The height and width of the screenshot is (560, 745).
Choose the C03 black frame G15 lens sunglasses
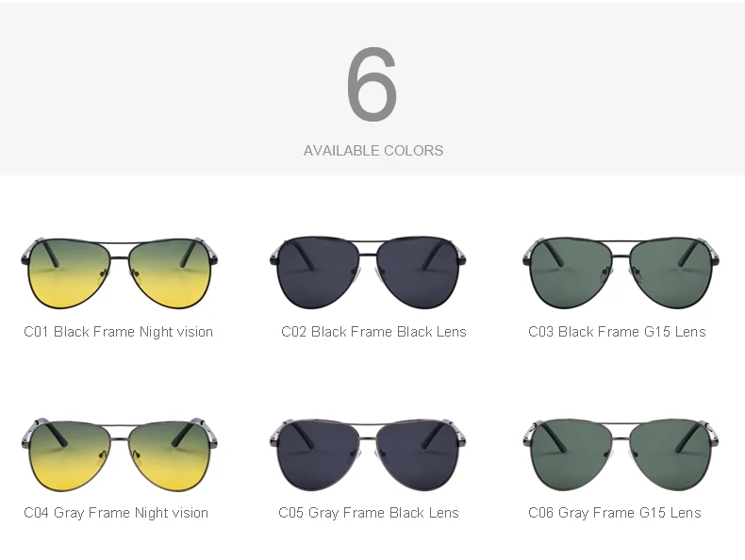621,272
